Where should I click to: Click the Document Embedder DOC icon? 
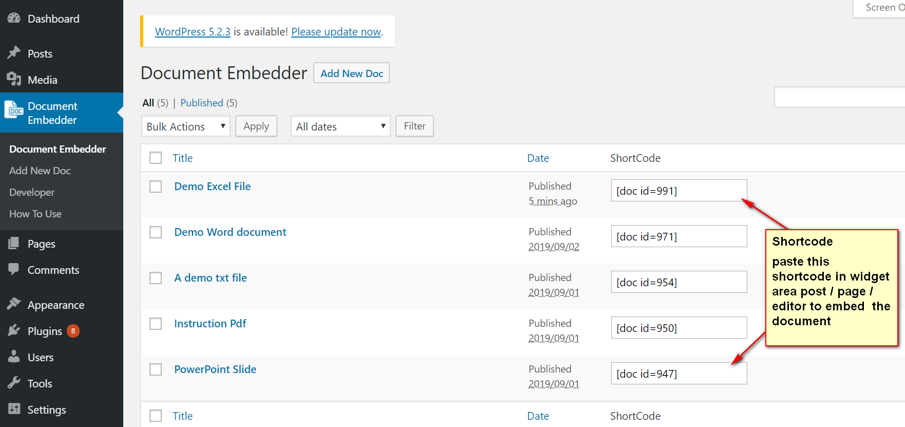coord(14,110)
